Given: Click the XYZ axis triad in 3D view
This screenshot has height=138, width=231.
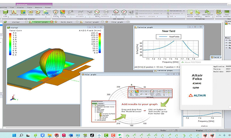Looking at the screenshot, I should [x=14, y=98].
